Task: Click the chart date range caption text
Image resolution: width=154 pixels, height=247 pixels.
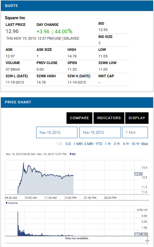Action: tap(36, 154)
